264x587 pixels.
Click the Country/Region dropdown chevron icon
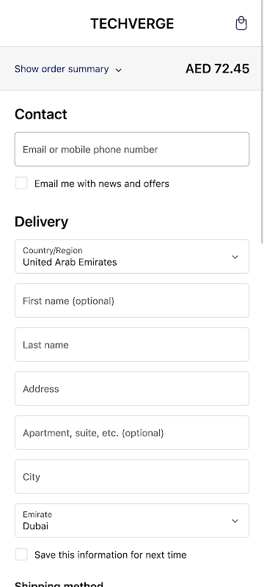coord(235,257)
